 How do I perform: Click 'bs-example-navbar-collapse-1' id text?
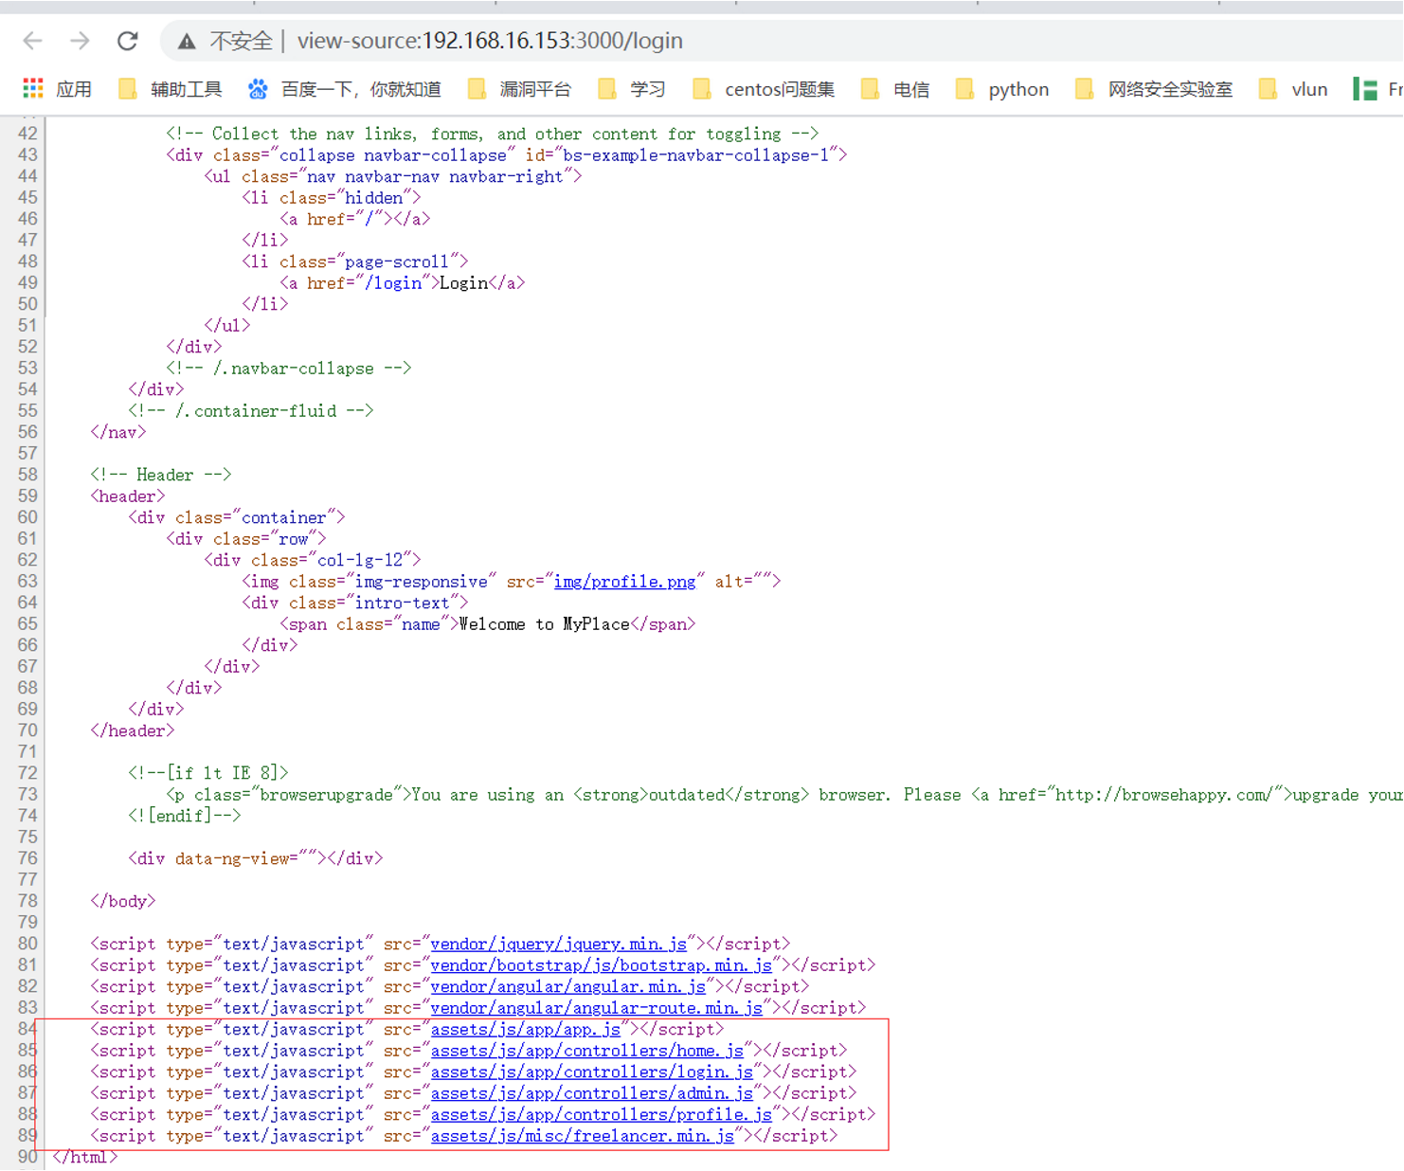(696, 155)
